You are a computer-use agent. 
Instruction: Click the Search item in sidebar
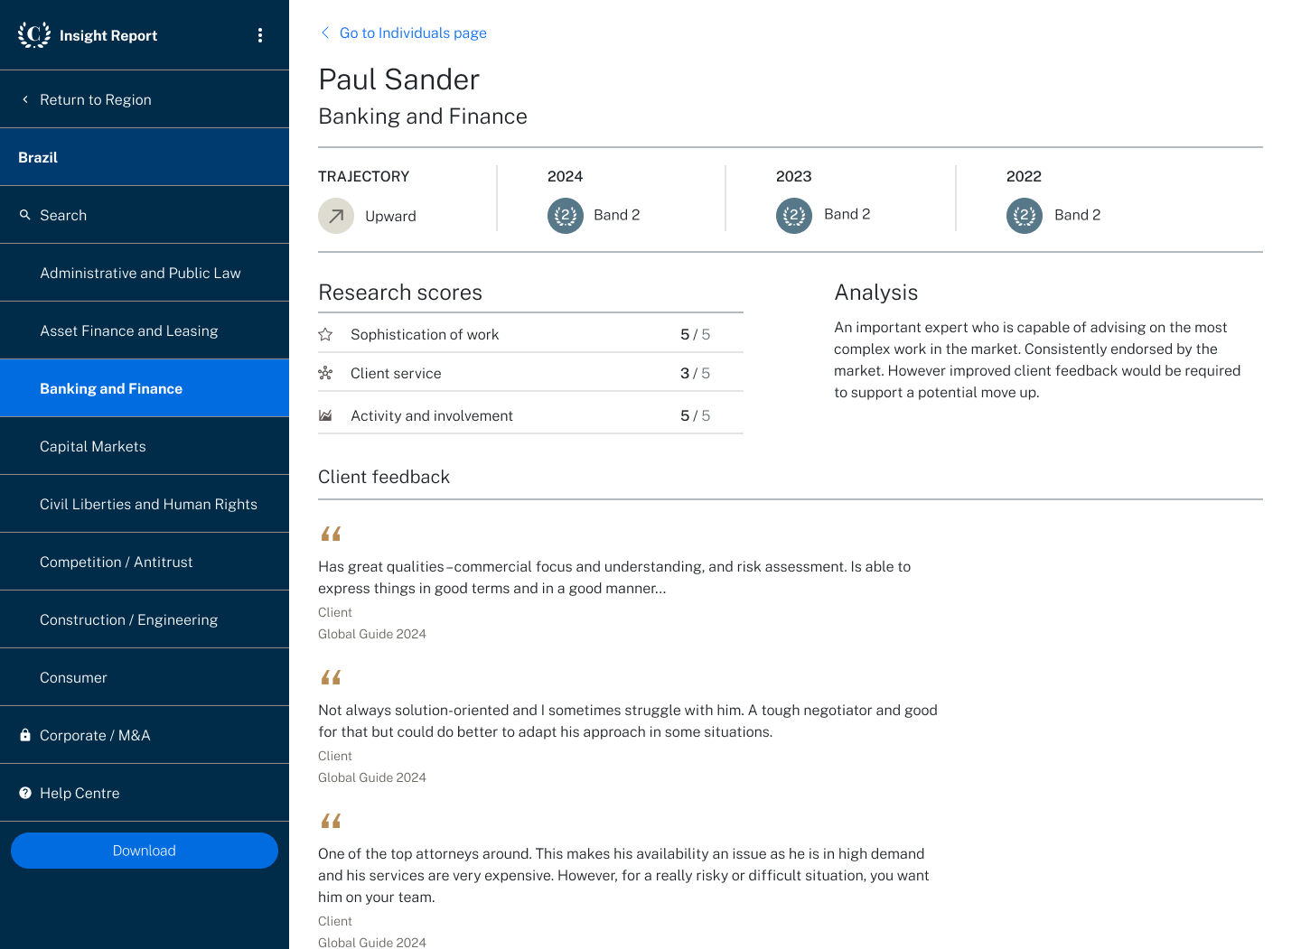click(x=63, y=215)
